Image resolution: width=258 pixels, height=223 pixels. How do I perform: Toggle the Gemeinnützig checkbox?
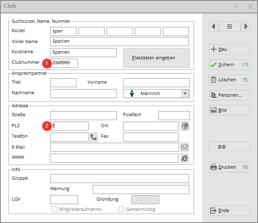click(x=121, y=209)
